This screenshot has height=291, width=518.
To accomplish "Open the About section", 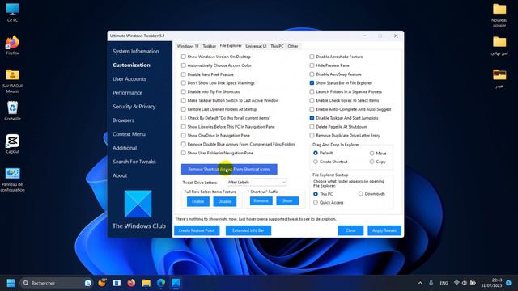I will (120, 175).
